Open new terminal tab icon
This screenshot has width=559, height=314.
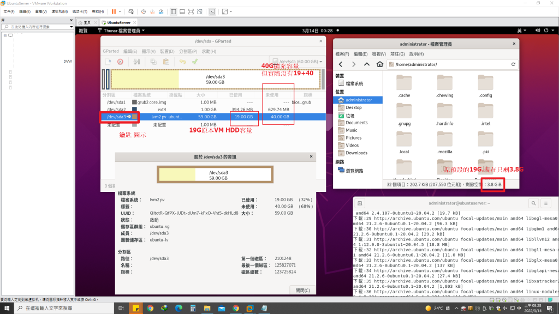pos(360,203)
